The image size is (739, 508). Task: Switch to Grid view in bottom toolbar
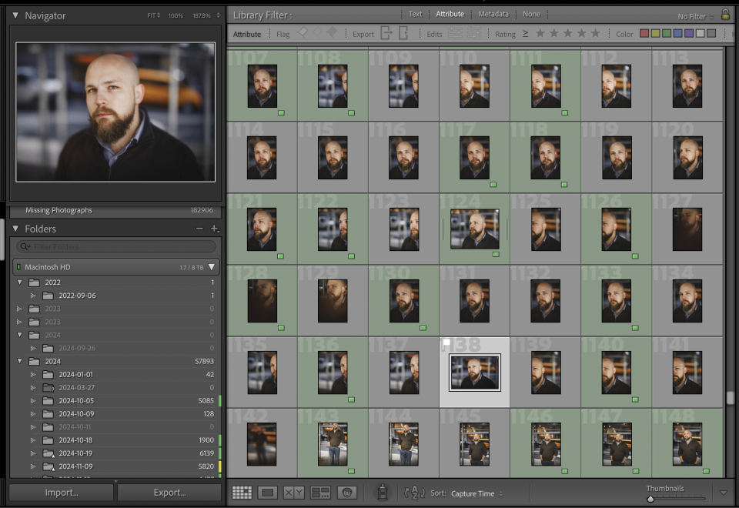coord(241,493)
